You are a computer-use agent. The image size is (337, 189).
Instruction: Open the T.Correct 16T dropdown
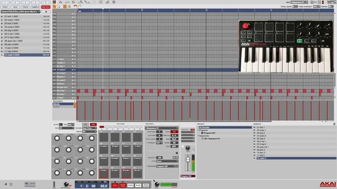click(159, 143)
